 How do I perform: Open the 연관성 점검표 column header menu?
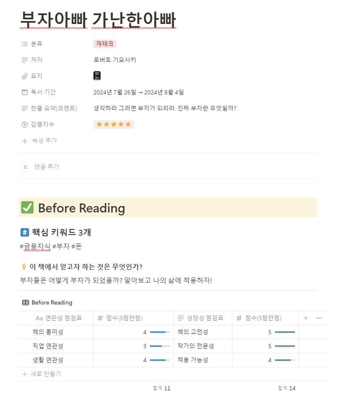point(56,318)
